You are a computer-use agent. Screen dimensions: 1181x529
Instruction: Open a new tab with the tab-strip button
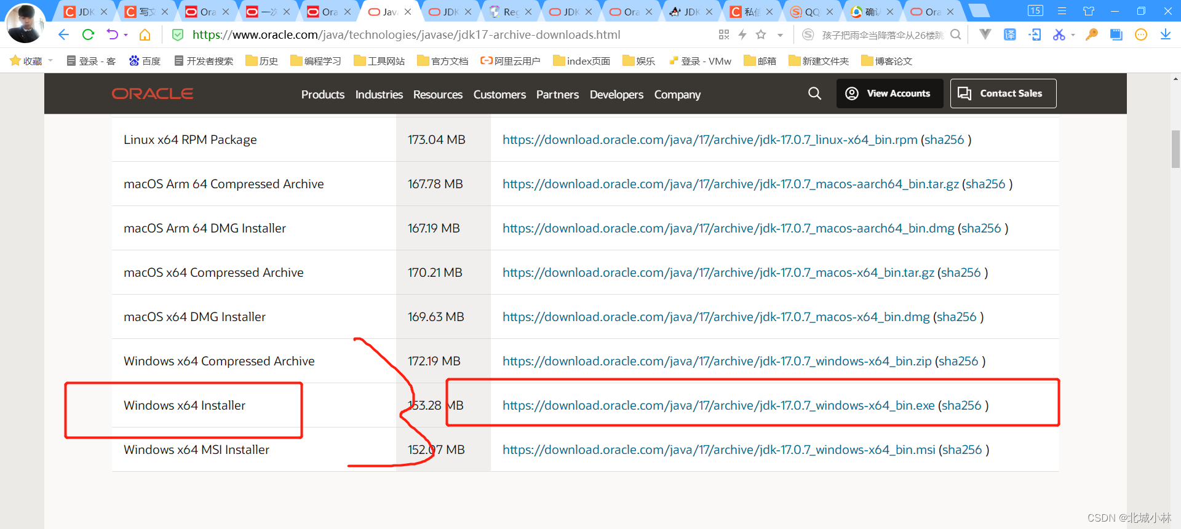pos(979,10)
